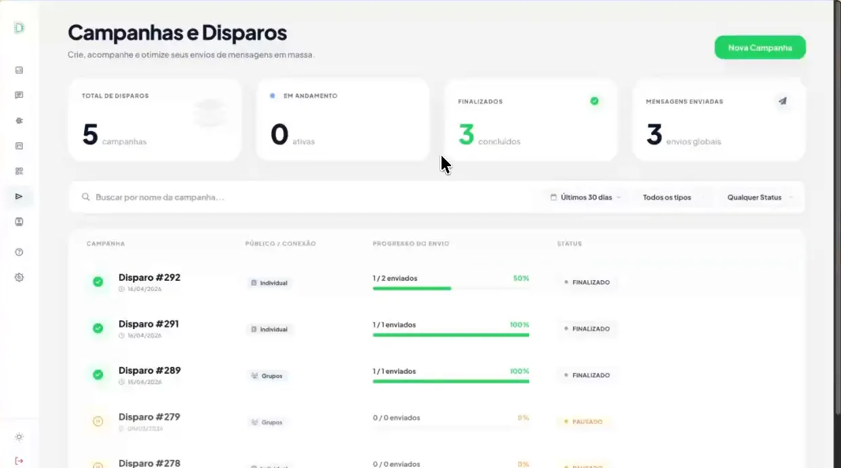Open the Disparo #292 campaign
Screen dimensions: 841x468
coord(149,277)
